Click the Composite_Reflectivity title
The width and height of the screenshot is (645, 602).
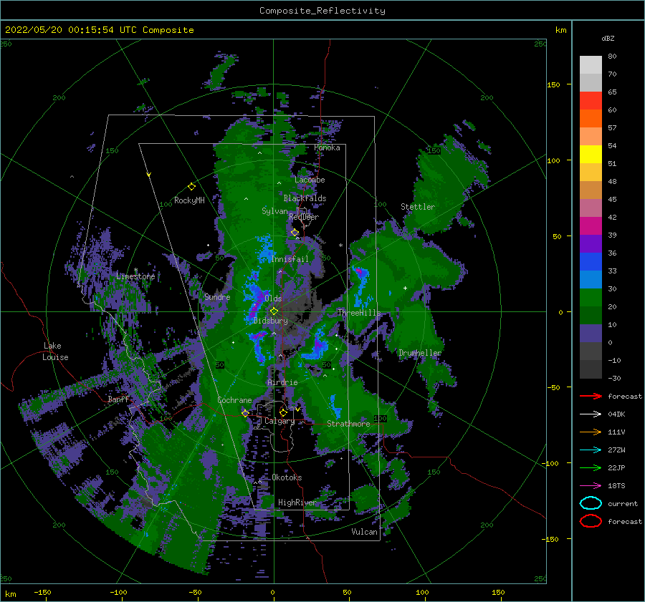[x=322, y=11]
